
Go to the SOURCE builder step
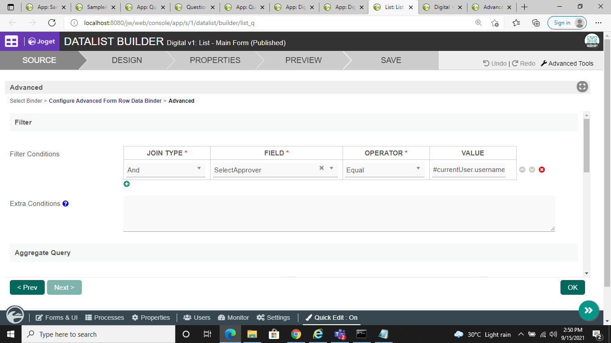[39, 60]
